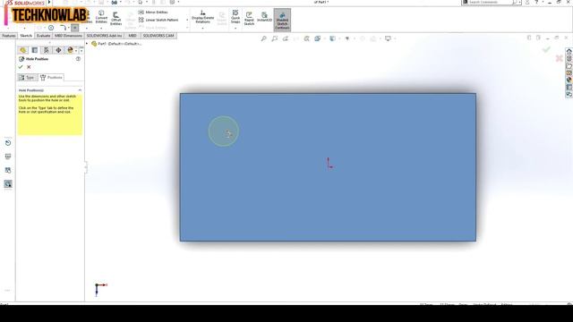
Task: Open File Explorer in the task pane
Action: point(569,65)
